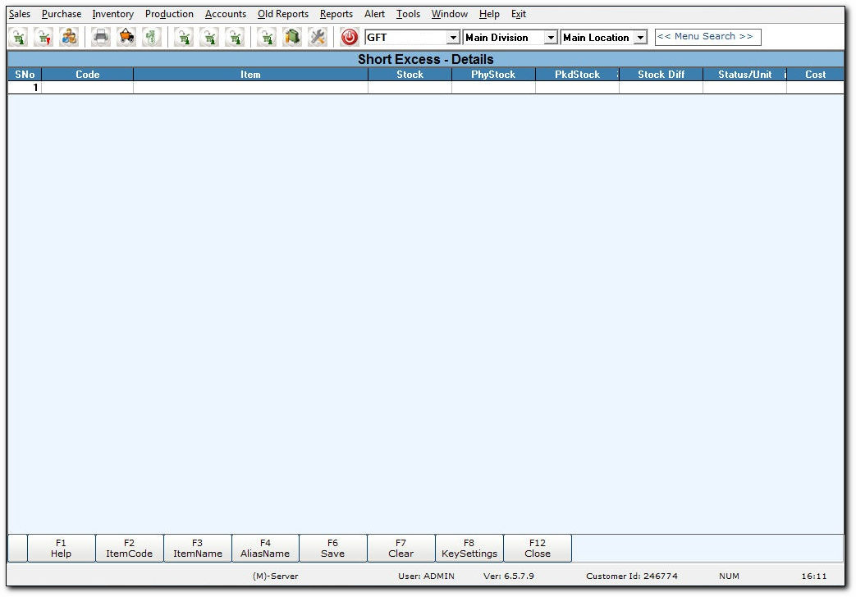This screenshot has height=597, width=856.
Task: Open the Help menu
Action: [489, 14]
